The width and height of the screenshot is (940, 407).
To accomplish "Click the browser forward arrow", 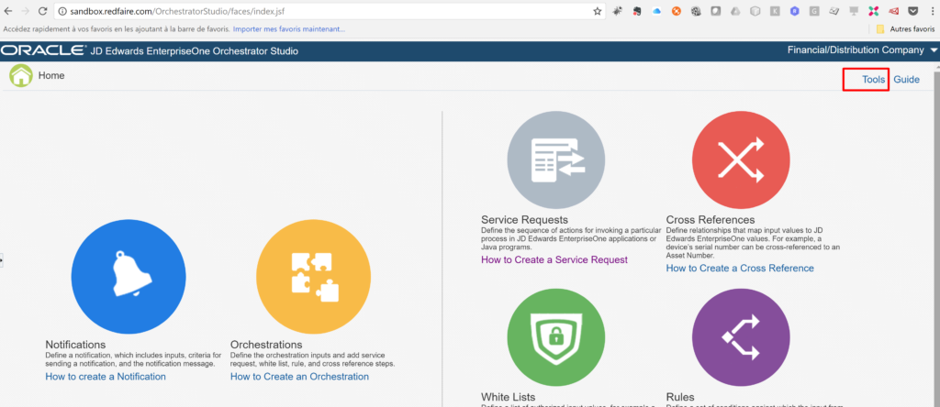I will point(25,11).
